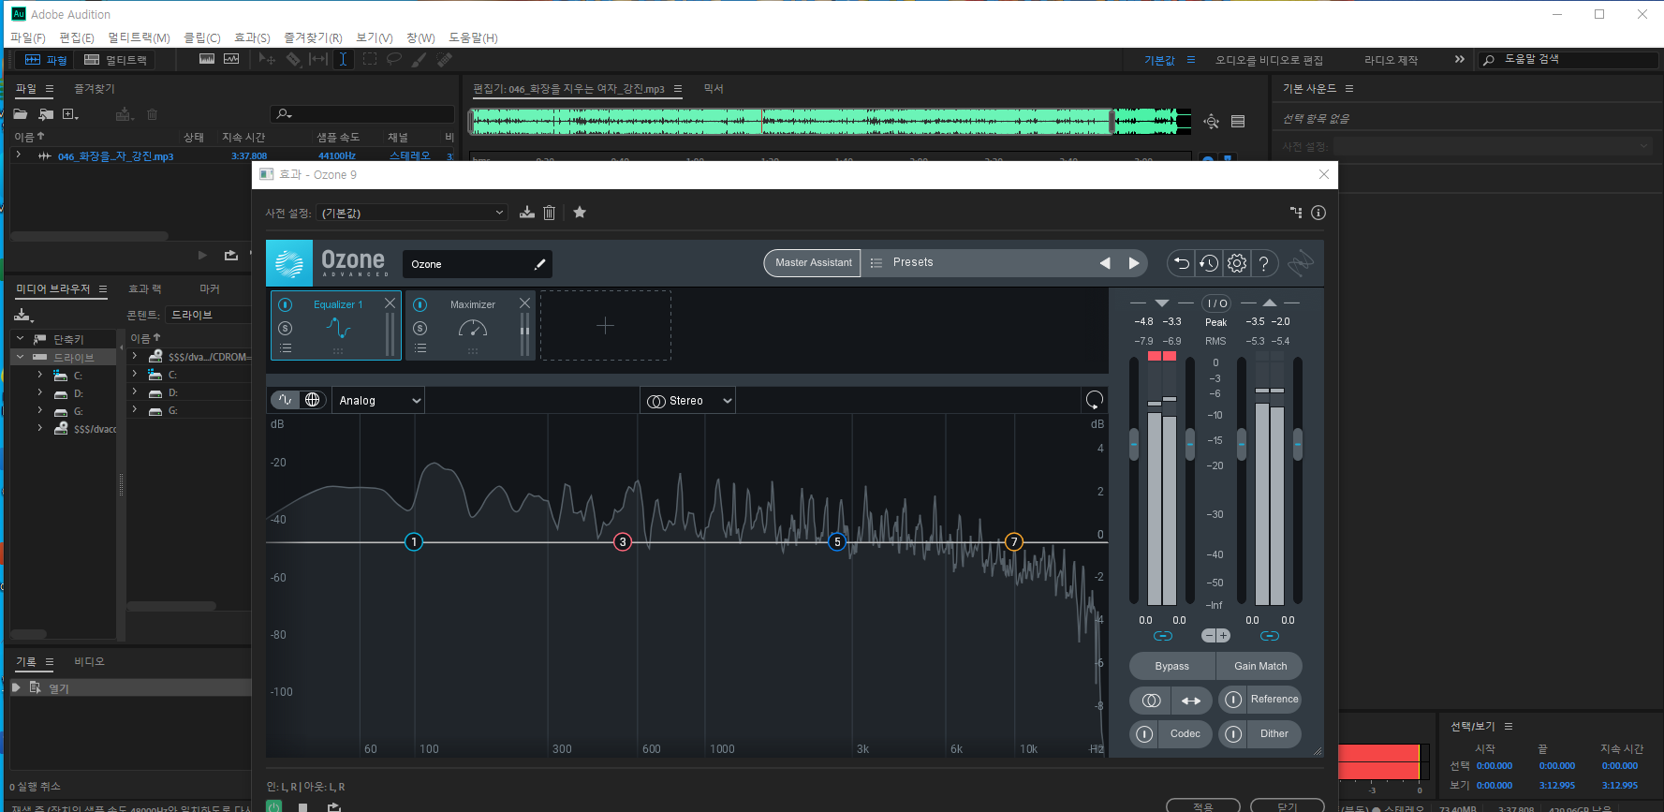Viewport: 1664px width, 812px height.
Task: Open the Analog EQ mode dropdown
Action: tap(379, 400)
